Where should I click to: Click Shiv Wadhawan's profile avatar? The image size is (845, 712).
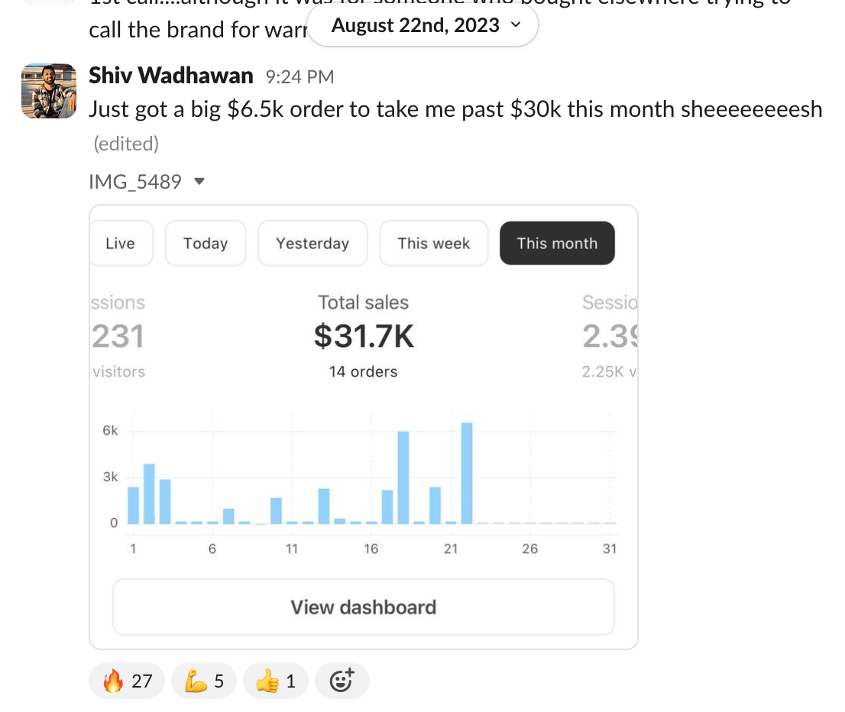click(49, 91)
